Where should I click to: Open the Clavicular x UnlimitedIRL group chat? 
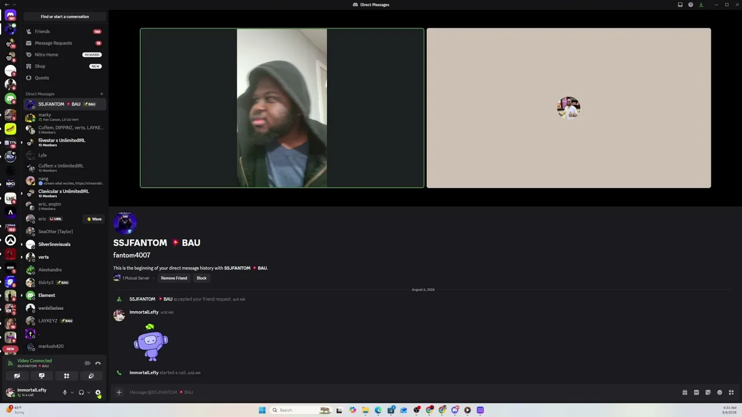(x=64, y=193)
